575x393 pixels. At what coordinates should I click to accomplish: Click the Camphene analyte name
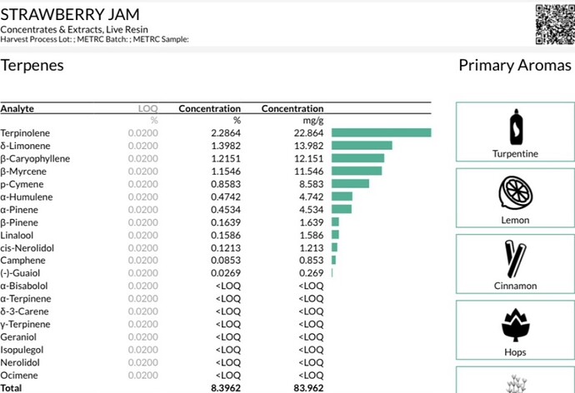[23, 261]
